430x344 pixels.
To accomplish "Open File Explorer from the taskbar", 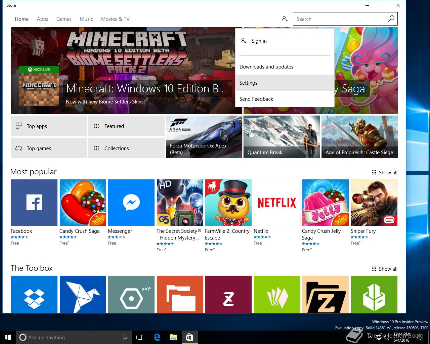I will (x=173, y=337).
